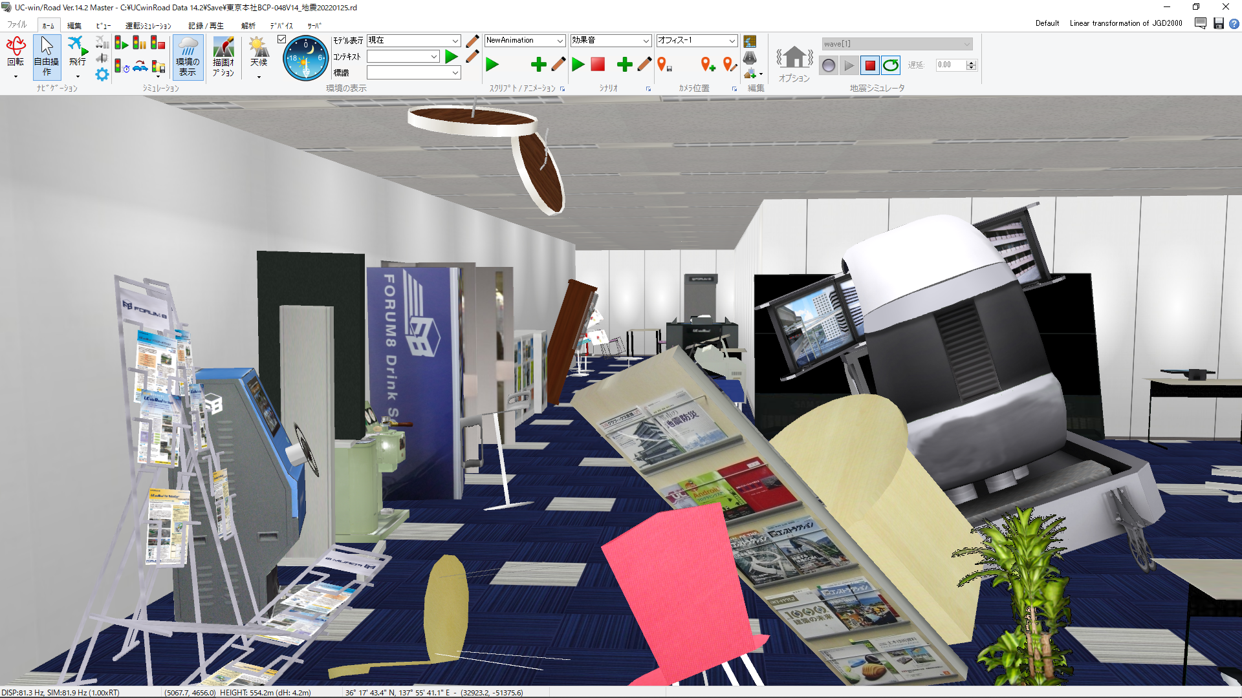1242x698 pixels.
Task: Toggle the 環境の表示 environment display button
Action: (188, 57)
